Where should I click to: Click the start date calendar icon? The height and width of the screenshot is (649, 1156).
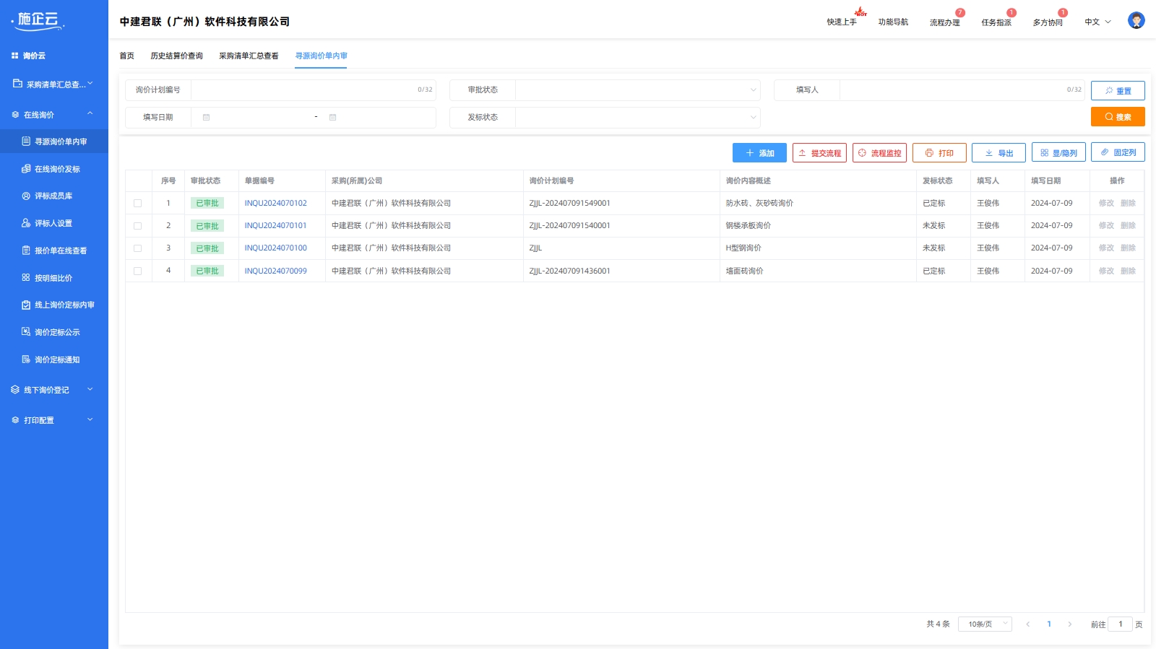point(206,117)
